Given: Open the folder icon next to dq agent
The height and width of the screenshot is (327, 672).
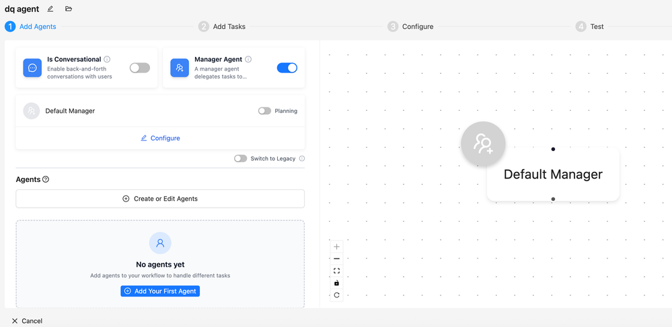Looking at the screenshot, I should (69, 9).
